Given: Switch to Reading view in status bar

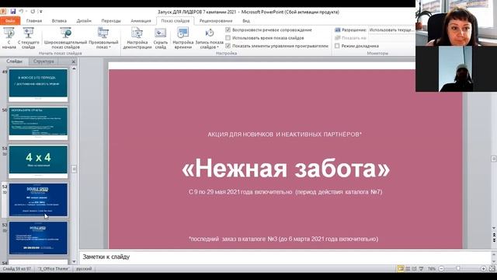Looking at the screenshot, I should [414, 269].
